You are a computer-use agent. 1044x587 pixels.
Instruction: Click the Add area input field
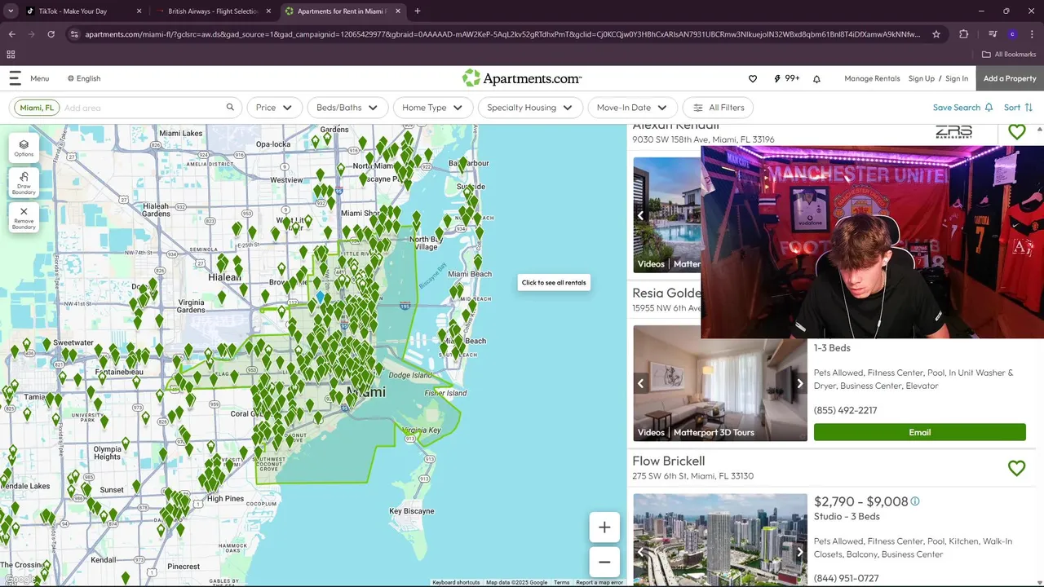[142, 108]
